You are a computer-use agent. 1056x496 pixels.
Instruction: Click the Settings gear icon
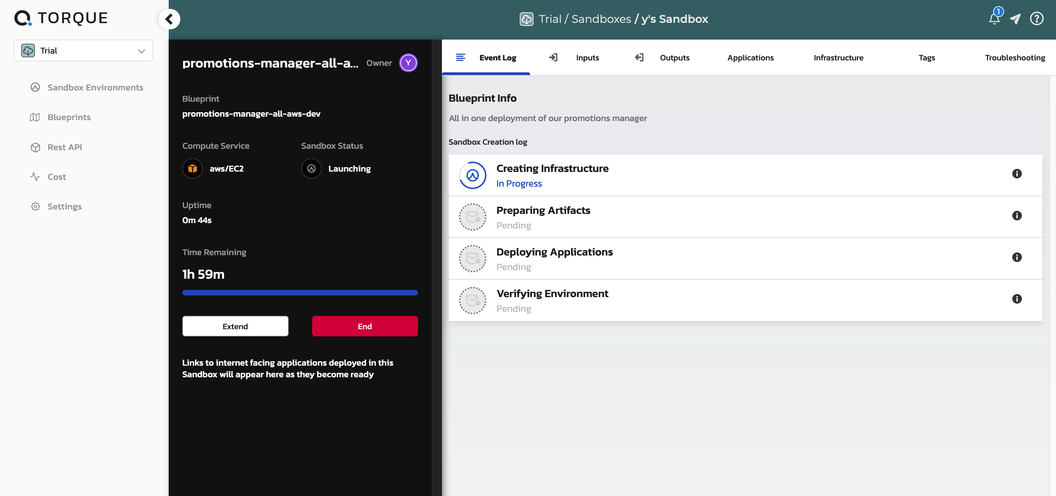pos(35,206)
